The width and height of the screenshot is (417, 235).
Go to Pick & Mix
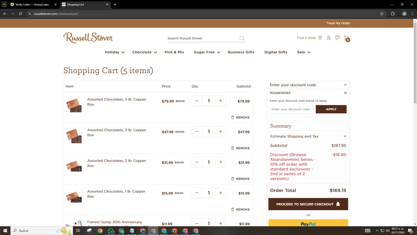(x=174, y=52)
